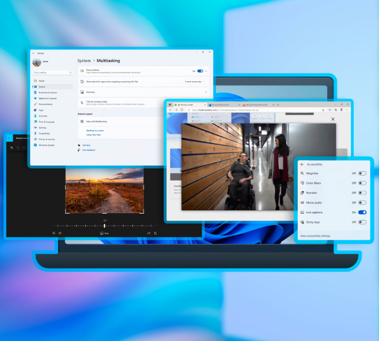Image resolution: width=379 pixels, height=341 pixels.
Task: Click the user profile picture in Settings
Action: click(37, 63)
